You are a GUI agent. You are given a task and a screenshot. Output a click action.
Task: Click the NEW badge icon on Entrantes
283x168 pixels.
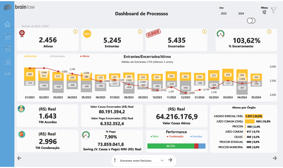tap(87, 34)
